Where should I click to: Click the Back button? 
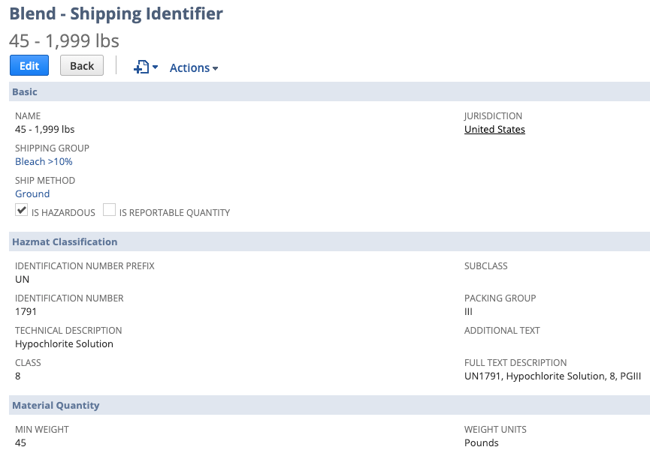(82, 65)
